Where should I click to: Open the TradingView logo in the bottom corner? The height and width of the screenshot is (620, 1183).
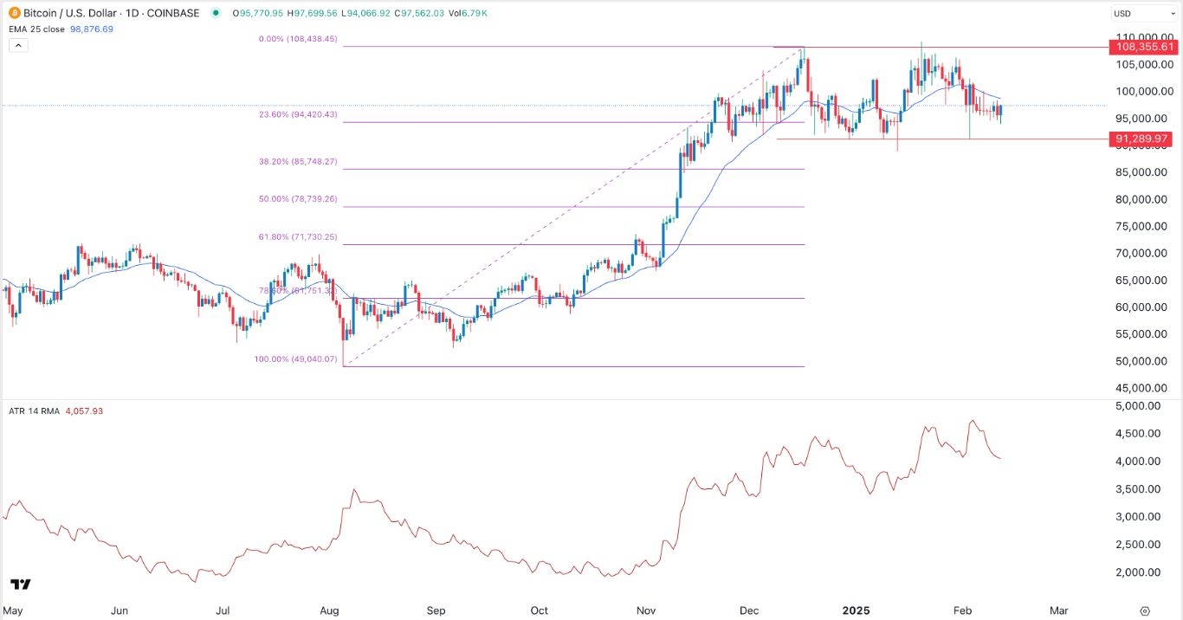pyautogui.click(x=21, y=585)
